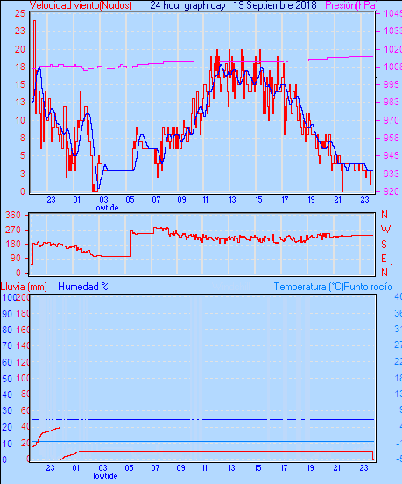
Task: Click the 'S' compass direction label
Action: (x=384, y=245)
